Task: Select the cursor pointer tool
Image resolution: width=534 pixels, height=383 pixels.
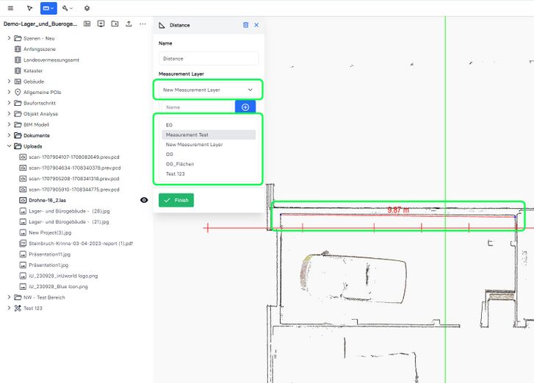Action: coord(29,8)
